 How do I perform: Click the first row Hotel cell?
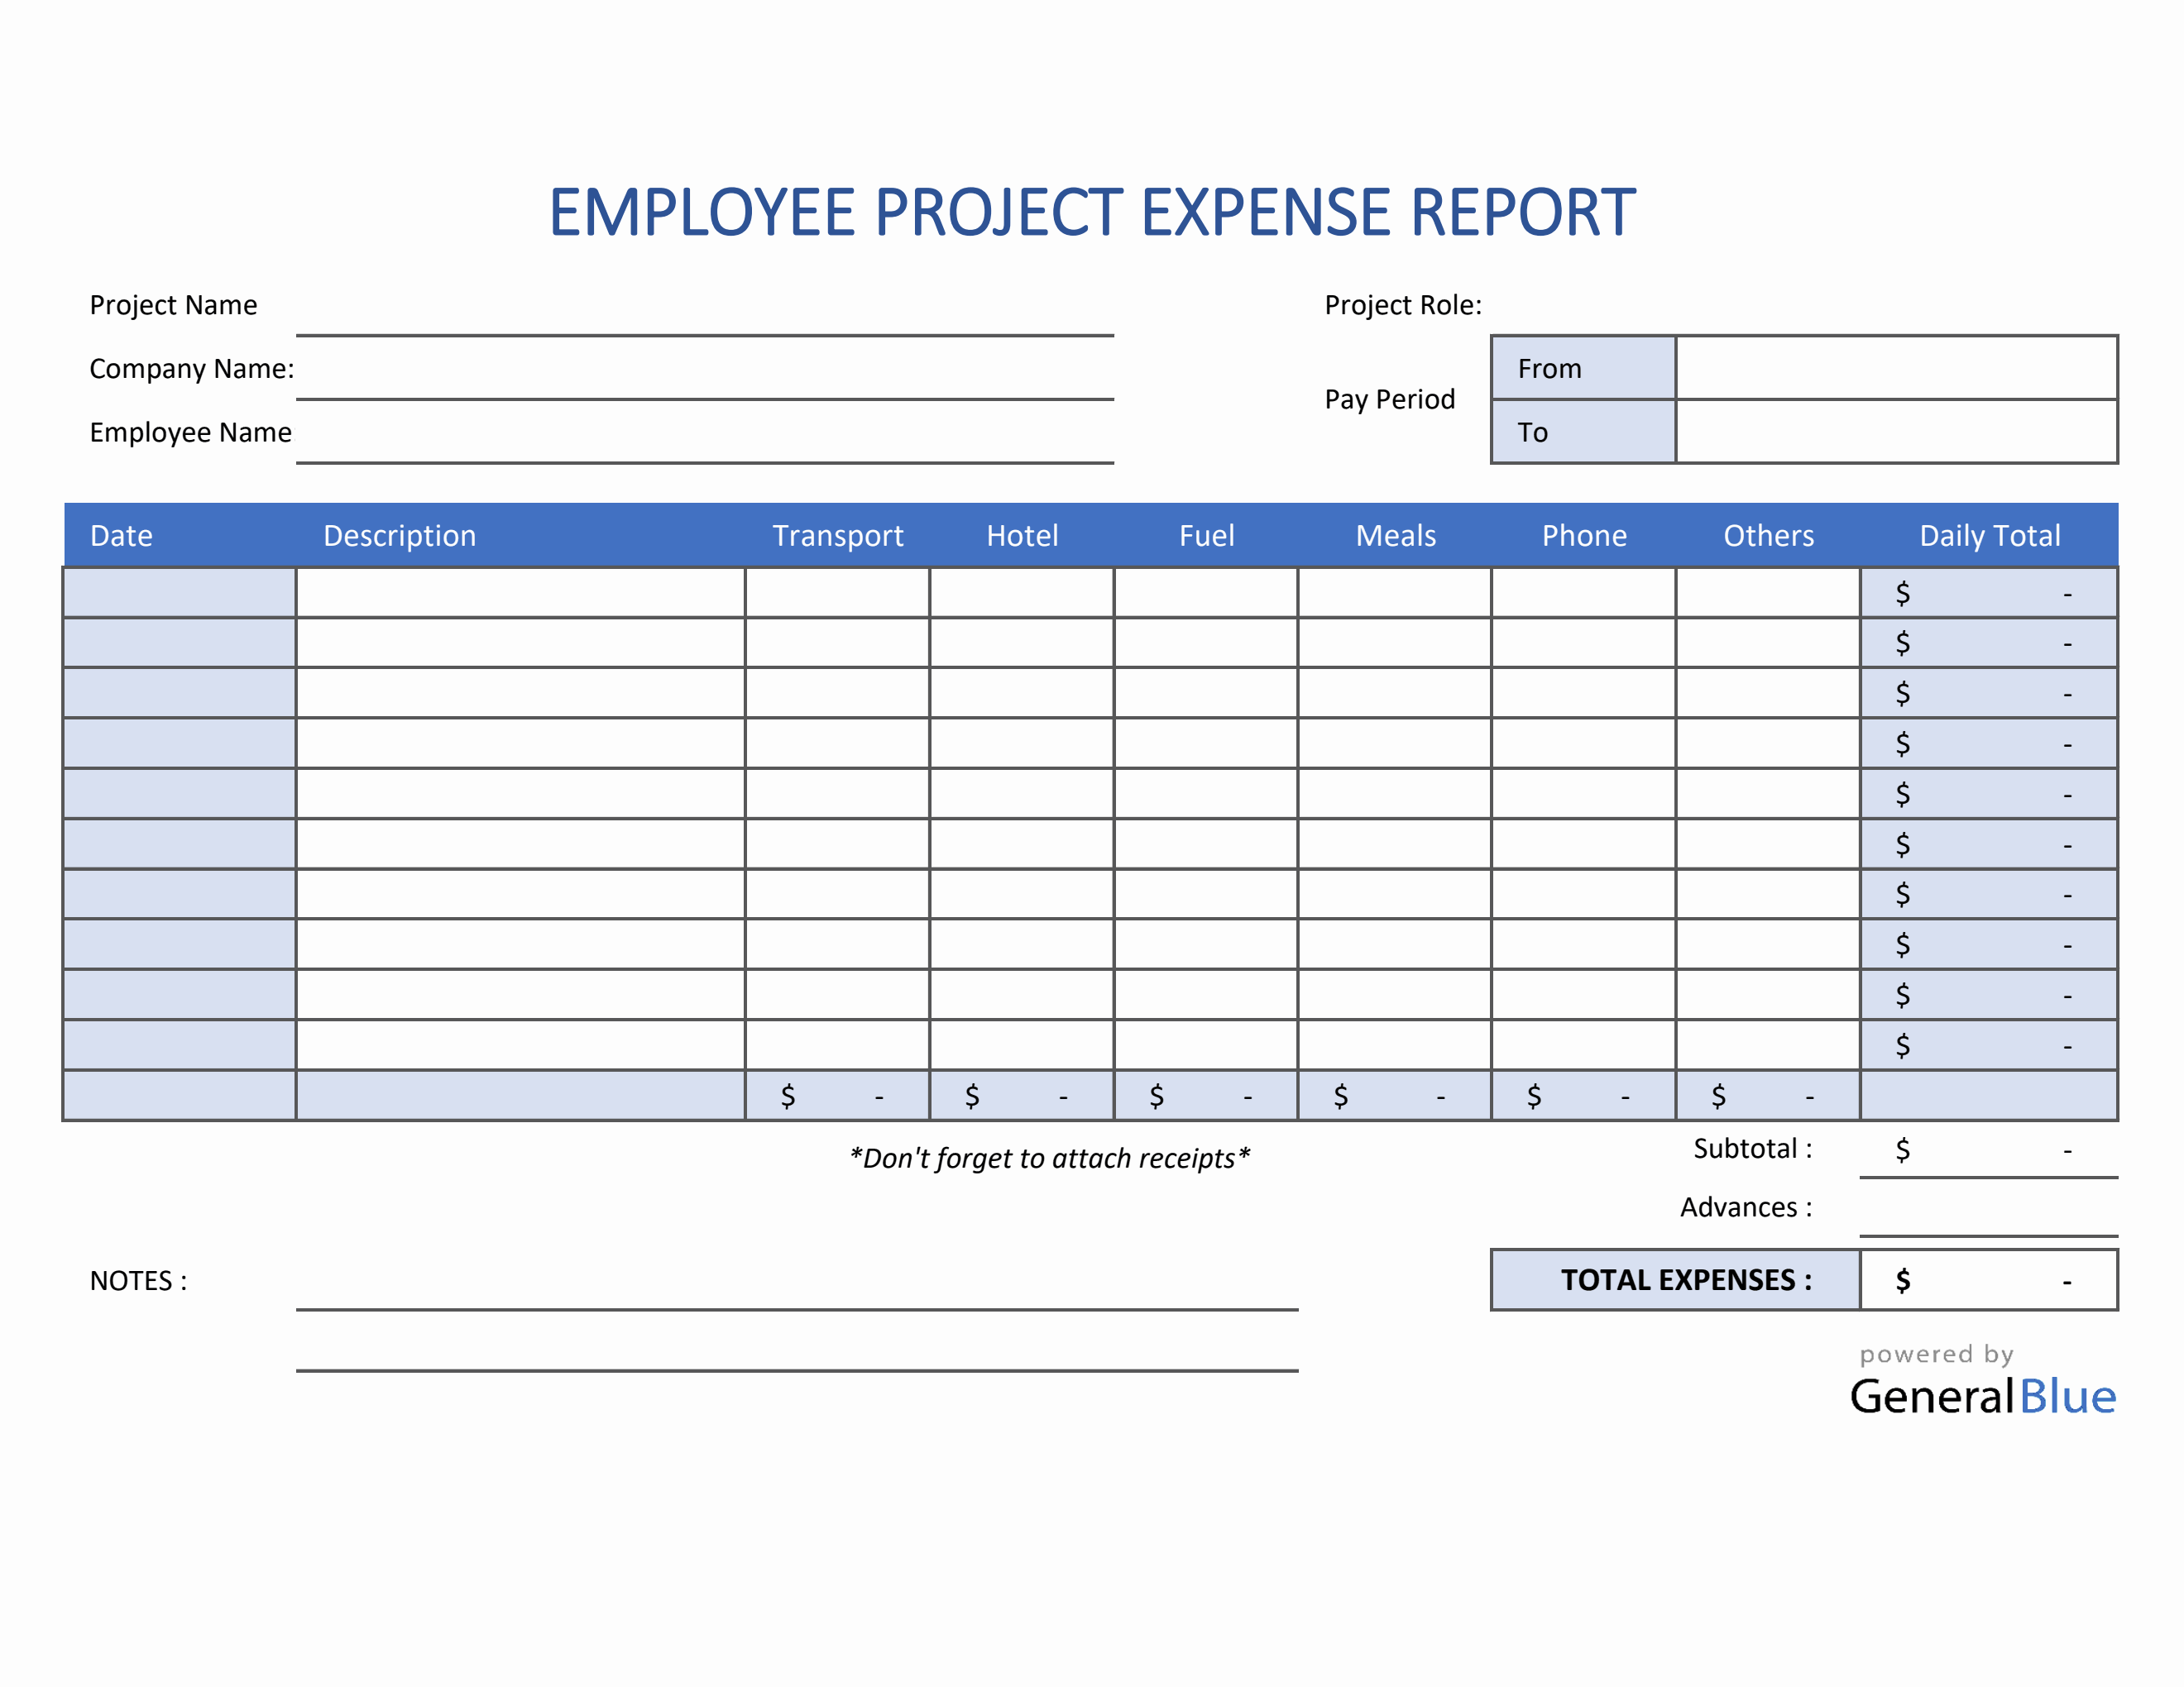[1022, 593]
